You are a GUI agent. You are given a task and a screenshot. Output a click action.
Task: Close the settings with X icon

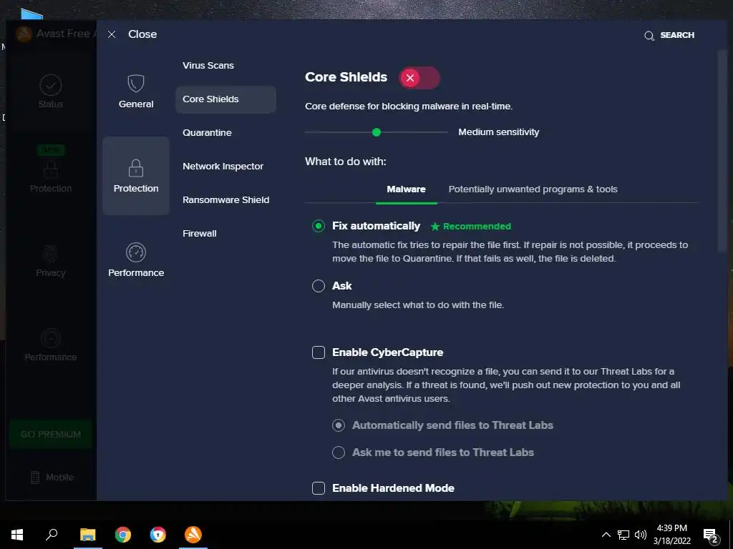click(x=111, y=34)
